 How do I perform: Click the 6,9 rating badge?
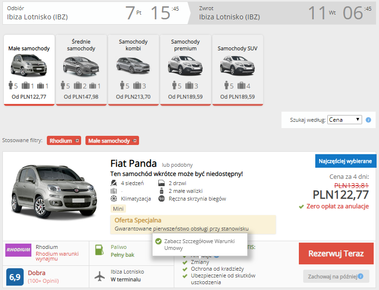click(15, 277)
